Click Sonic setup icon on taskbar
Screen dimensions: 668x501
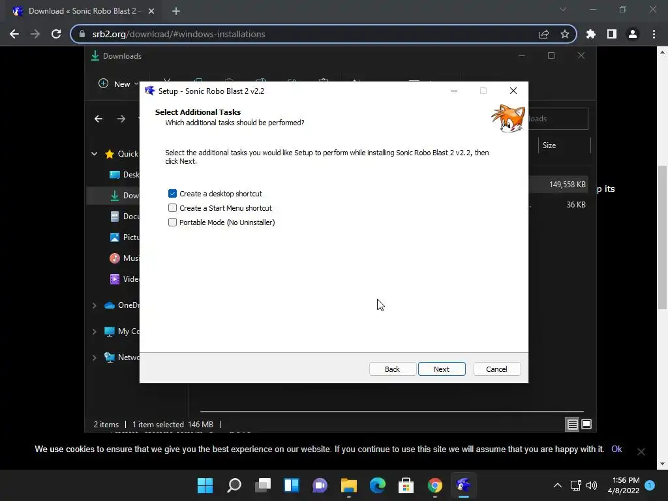(464, 485)
